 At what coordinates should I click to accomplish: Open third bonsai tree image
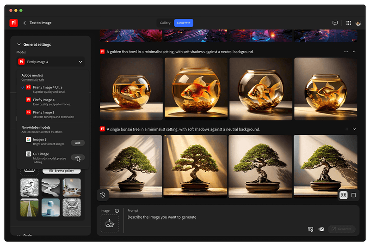pyautogui.click(x=260, y=166)
